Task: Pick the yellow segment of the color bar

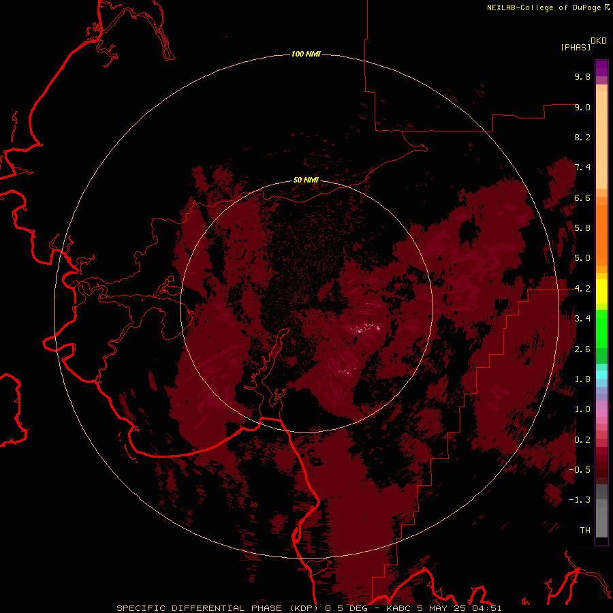Action: (601, 292)
